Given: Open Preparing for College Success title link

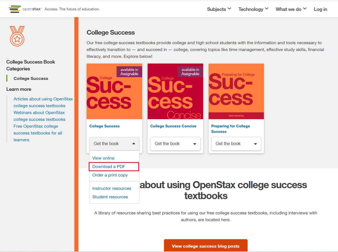Looking at the screenshot, I should [x=231, y=129].
